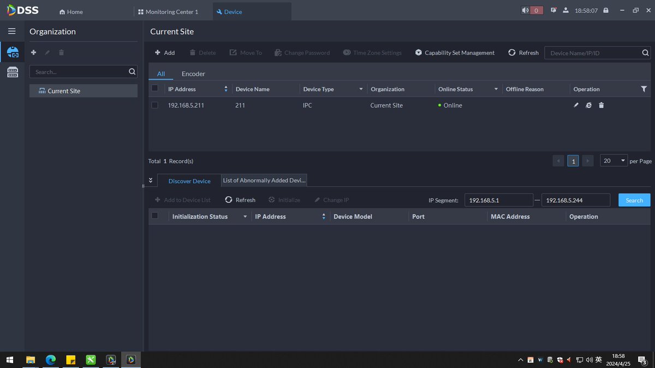This screenshot has width=655, height=368.
Task: Click the Add button to add a device
Action: pyautogui.click(x=164, y=52)
